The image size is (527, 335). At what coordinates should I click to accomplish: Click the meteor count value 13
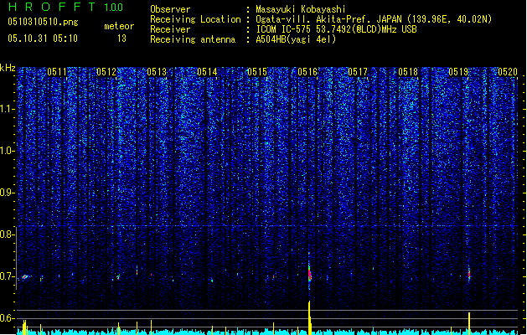click(x=121, y=39)
